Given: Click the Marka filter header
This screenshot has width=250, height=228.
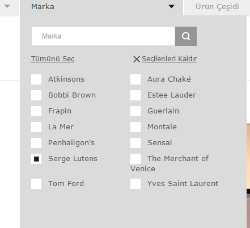Looking at the screenshot, I should (101, 7).
